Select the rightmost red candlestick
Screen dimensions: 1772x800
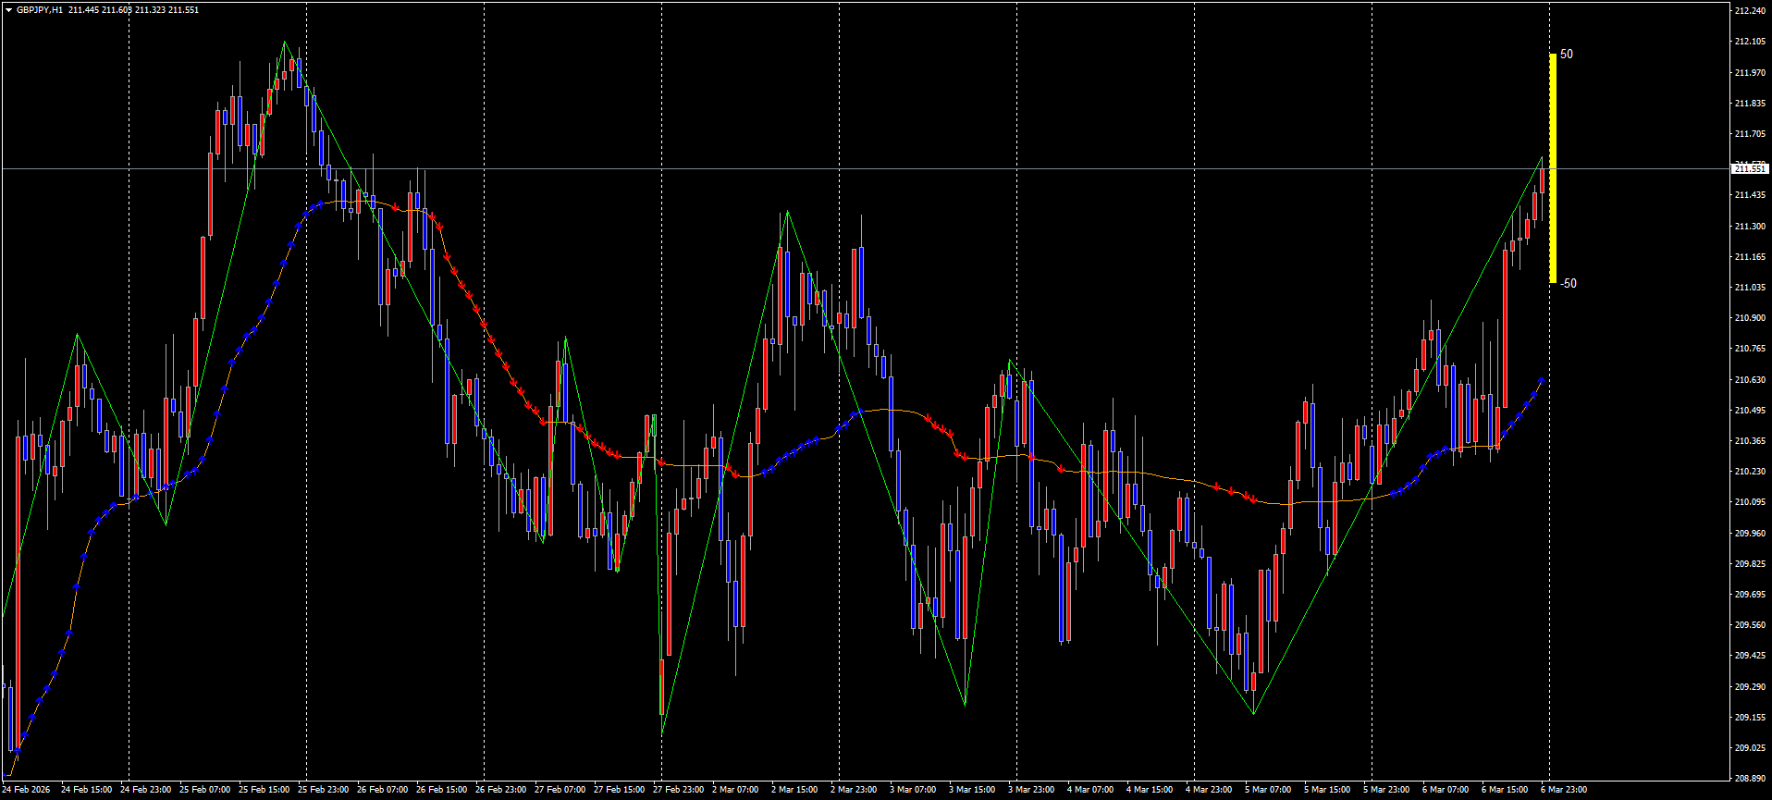[x=1542, y=181]
